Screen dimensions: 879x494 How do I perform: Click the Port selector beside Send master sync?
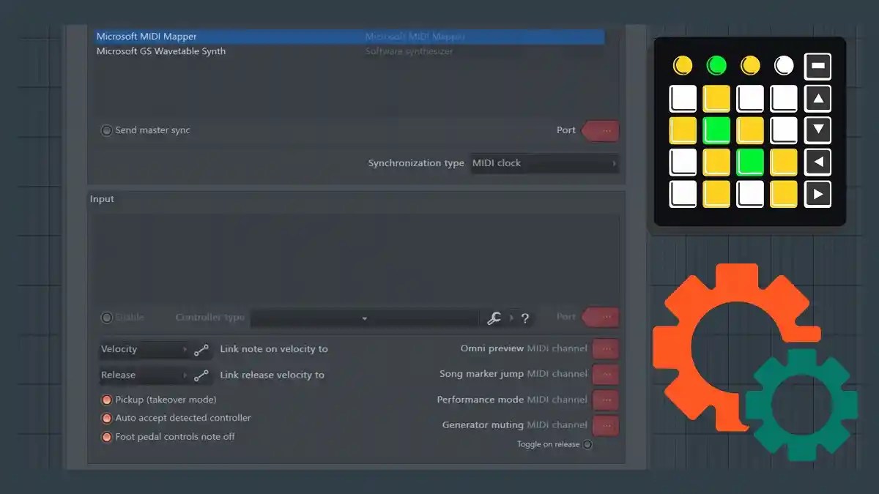601,130
